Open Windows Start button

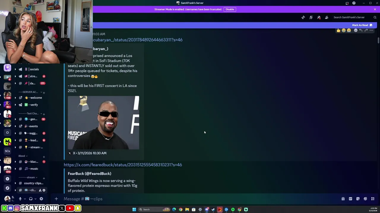134,209
